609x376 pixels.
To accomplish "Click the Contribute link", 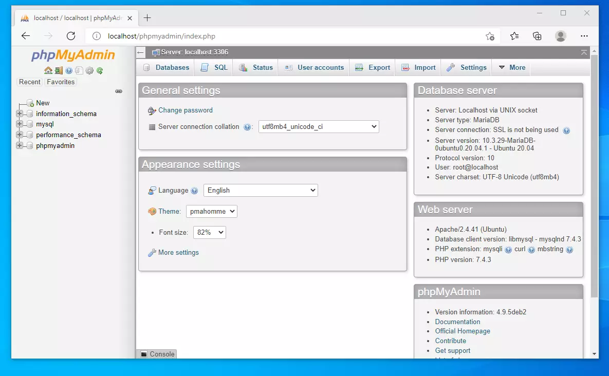I will [451, 341].
